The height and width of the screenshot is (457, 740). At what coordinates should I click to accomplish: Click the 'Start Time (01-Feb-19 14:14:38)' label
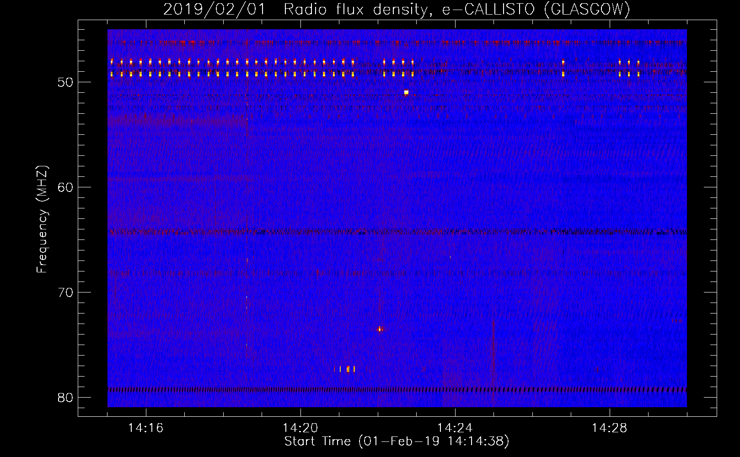(x=397, y=441)
